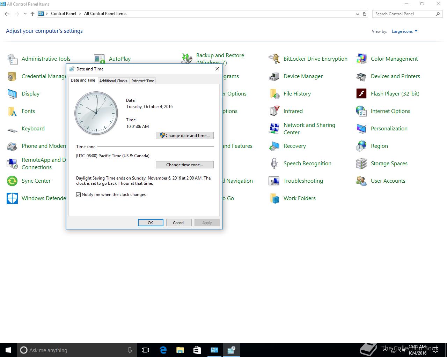The width and height of the screenshot is (447, 357).
Task: Open the RemoteApp and Desktop Connections icon
Action: pyautogui.click(x=12, y=164)
